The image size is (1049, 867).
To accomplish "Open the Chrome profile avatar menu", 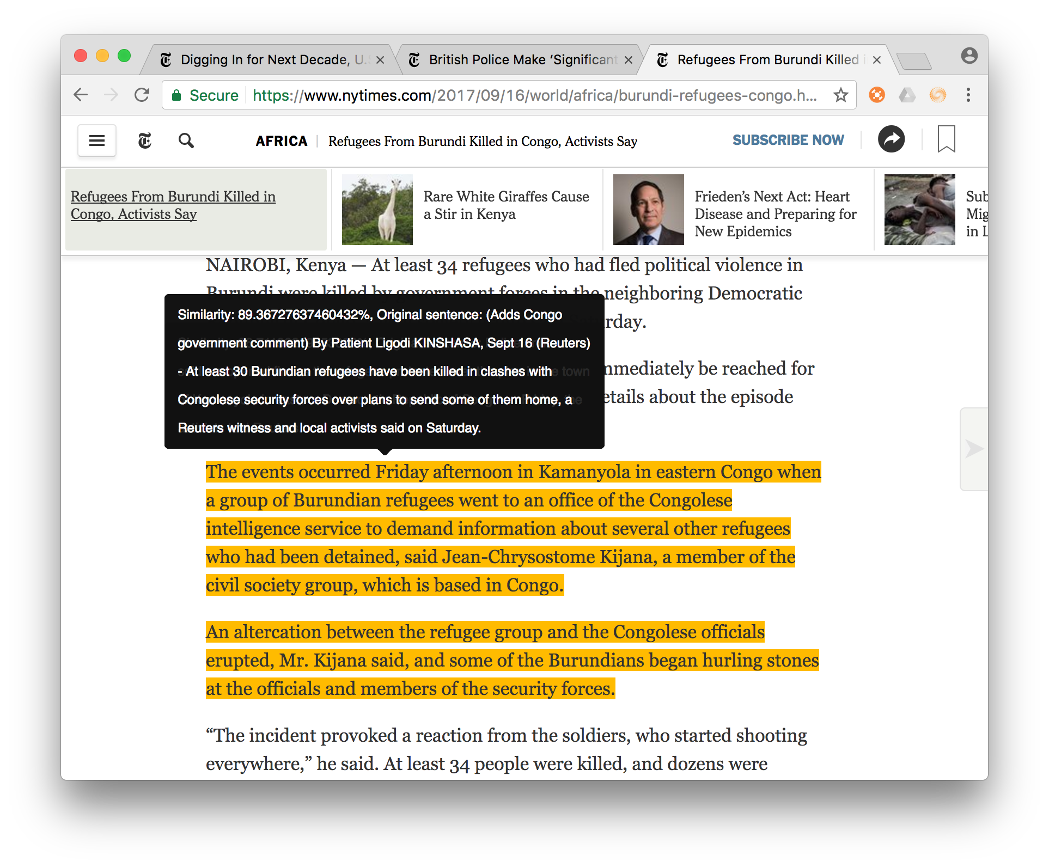I will click(969, 56).
